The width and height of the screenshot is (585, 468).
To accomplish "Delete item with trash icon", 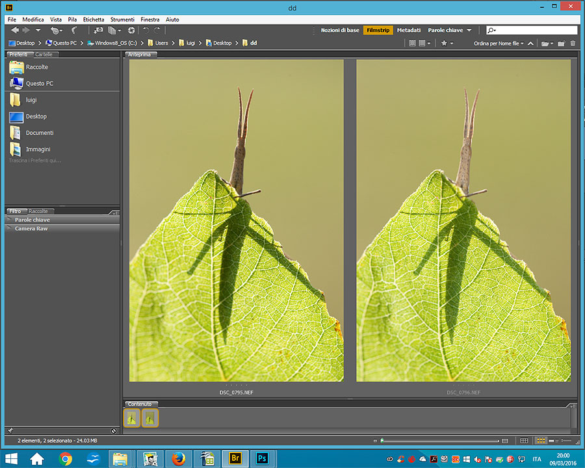I will (x=573, y=44).
